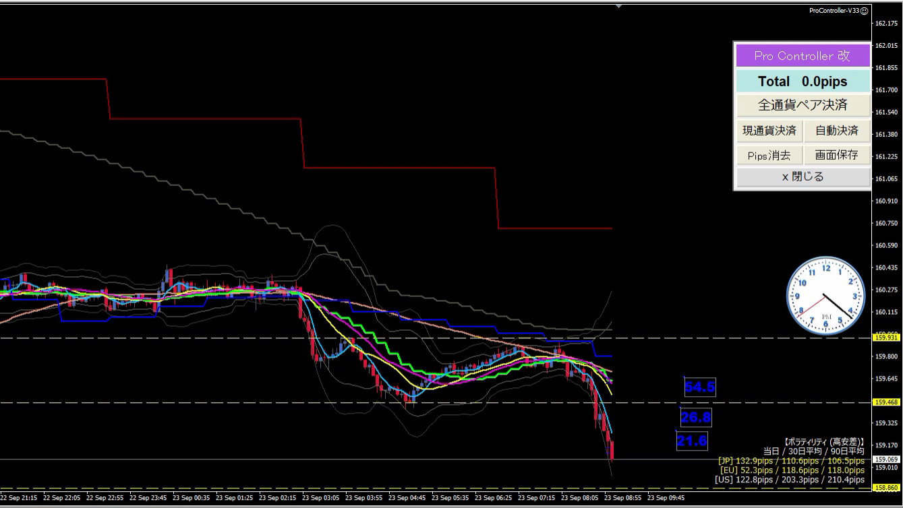
Task: Click the 現通貨決済 button
Action: point(769,130)
